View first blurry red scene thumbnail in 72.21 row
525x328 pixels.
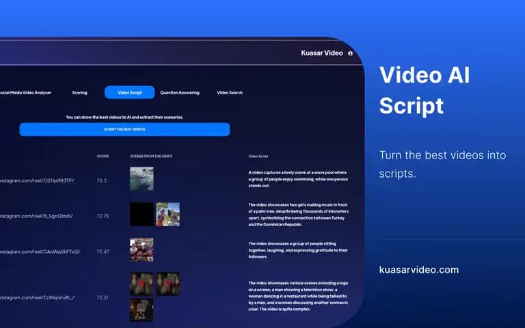click(x=142, y=284)
